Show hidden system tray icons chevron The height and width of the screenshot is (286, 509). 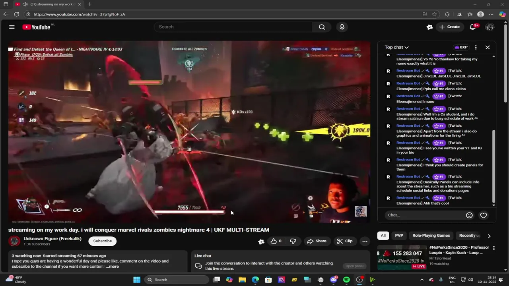click(422, 280)
